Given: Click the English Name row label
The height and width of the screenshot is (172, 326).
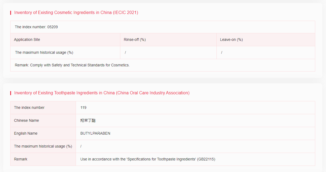Looking at the screenshot, I should (26, 133).
